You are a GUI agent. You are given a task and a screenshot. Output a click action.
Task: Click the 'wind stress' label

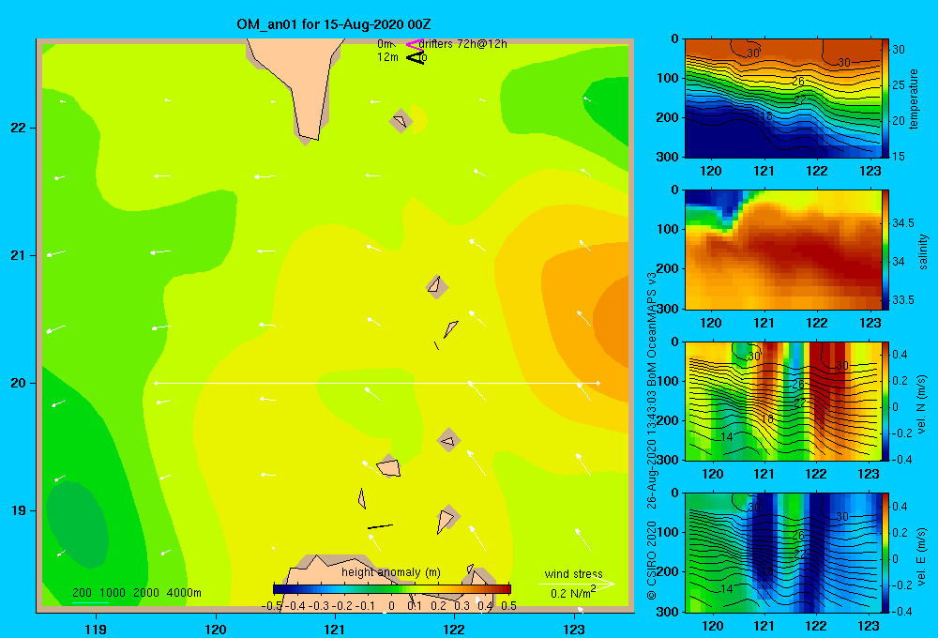tap(574, 573)
